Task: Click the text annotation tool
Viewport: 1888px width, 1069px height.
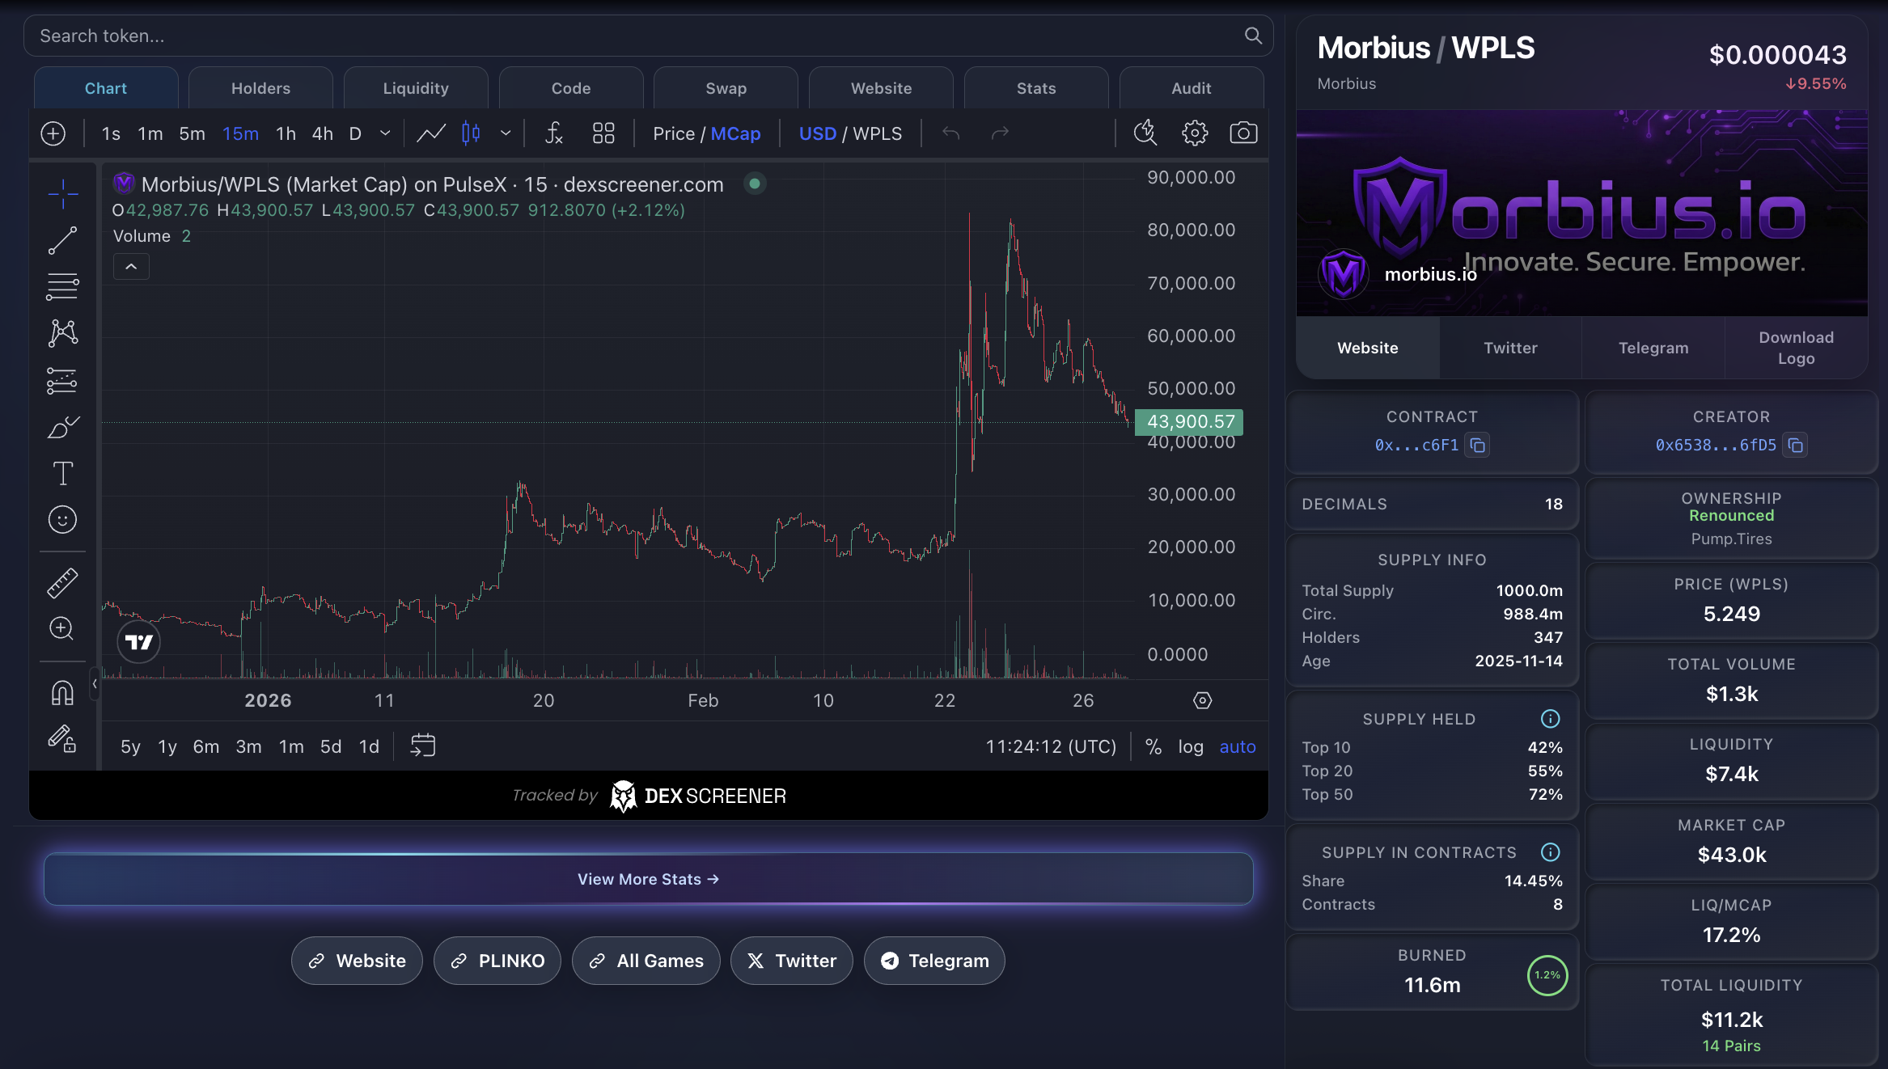Action: click(x=62, y=473)
